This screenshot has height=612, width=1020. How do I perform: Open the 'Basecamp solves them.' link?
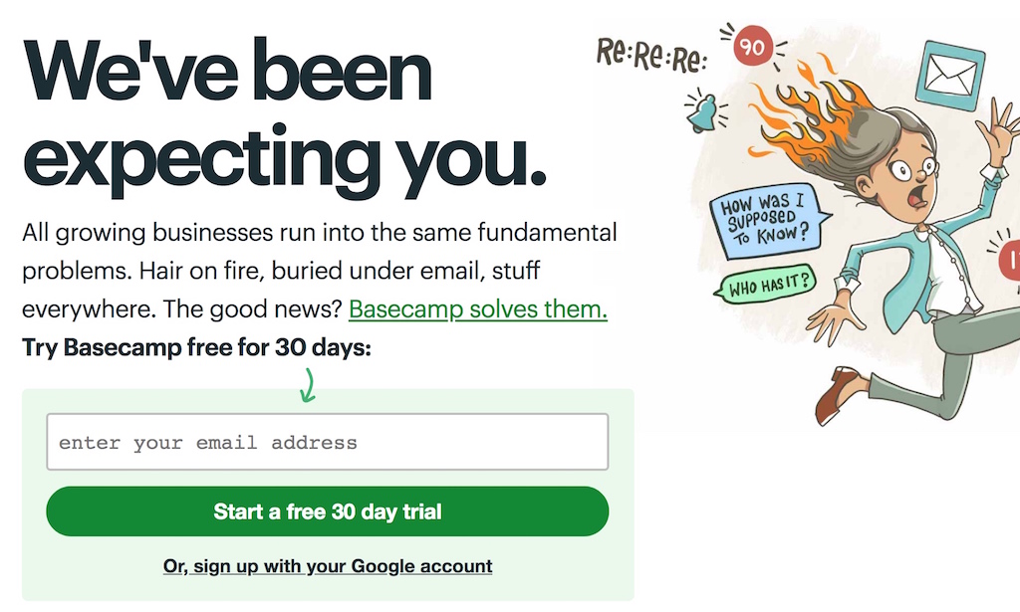[477, 309]
